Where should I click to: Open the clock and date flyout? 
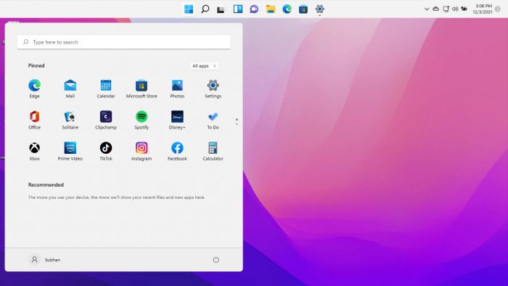pyautogui.click(x=483, y=9)
